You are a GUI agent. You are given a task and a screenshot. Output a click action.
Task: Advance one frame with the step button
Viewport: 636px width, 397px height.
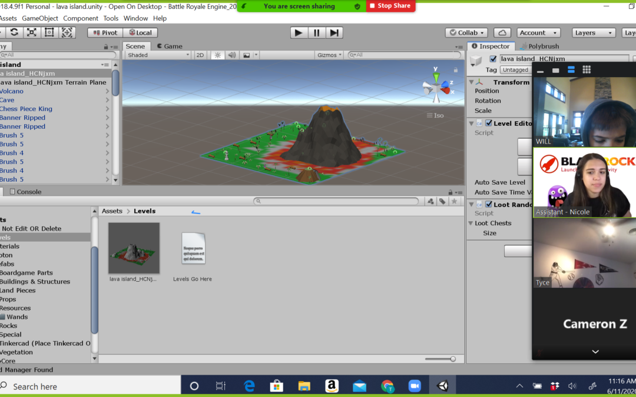(x=334, y=33)
